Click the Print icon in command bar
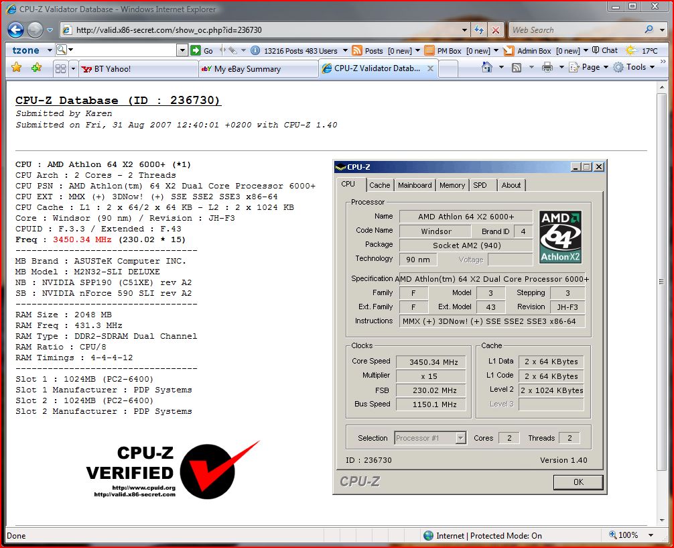674x548 pixels. click(x=547, y=67)
